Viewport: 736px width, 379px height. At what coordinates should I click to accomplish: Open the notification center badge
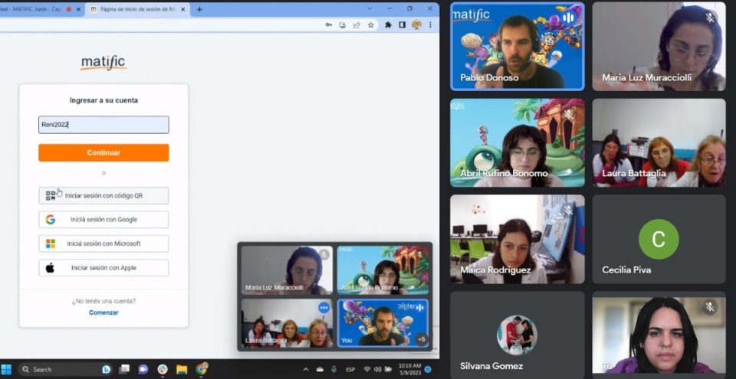click(x=428, y=370)
